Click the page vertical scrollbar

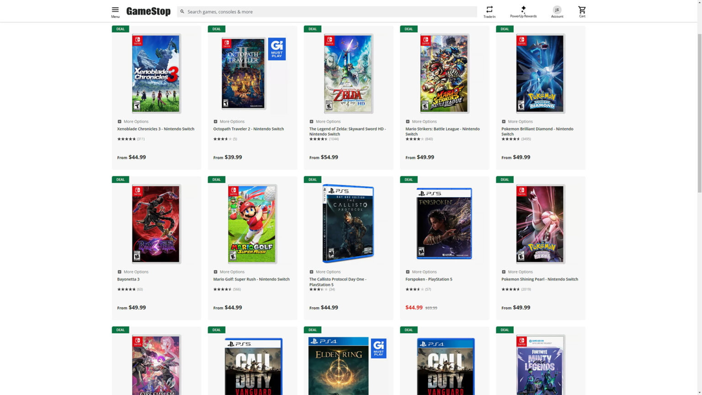699,114
